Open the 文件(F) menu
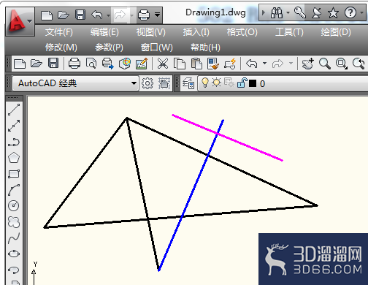 pos(59,32)
